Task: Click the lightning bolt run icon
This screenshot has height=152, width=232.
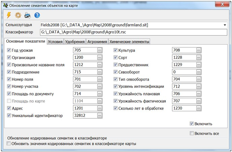Action: 9,15
